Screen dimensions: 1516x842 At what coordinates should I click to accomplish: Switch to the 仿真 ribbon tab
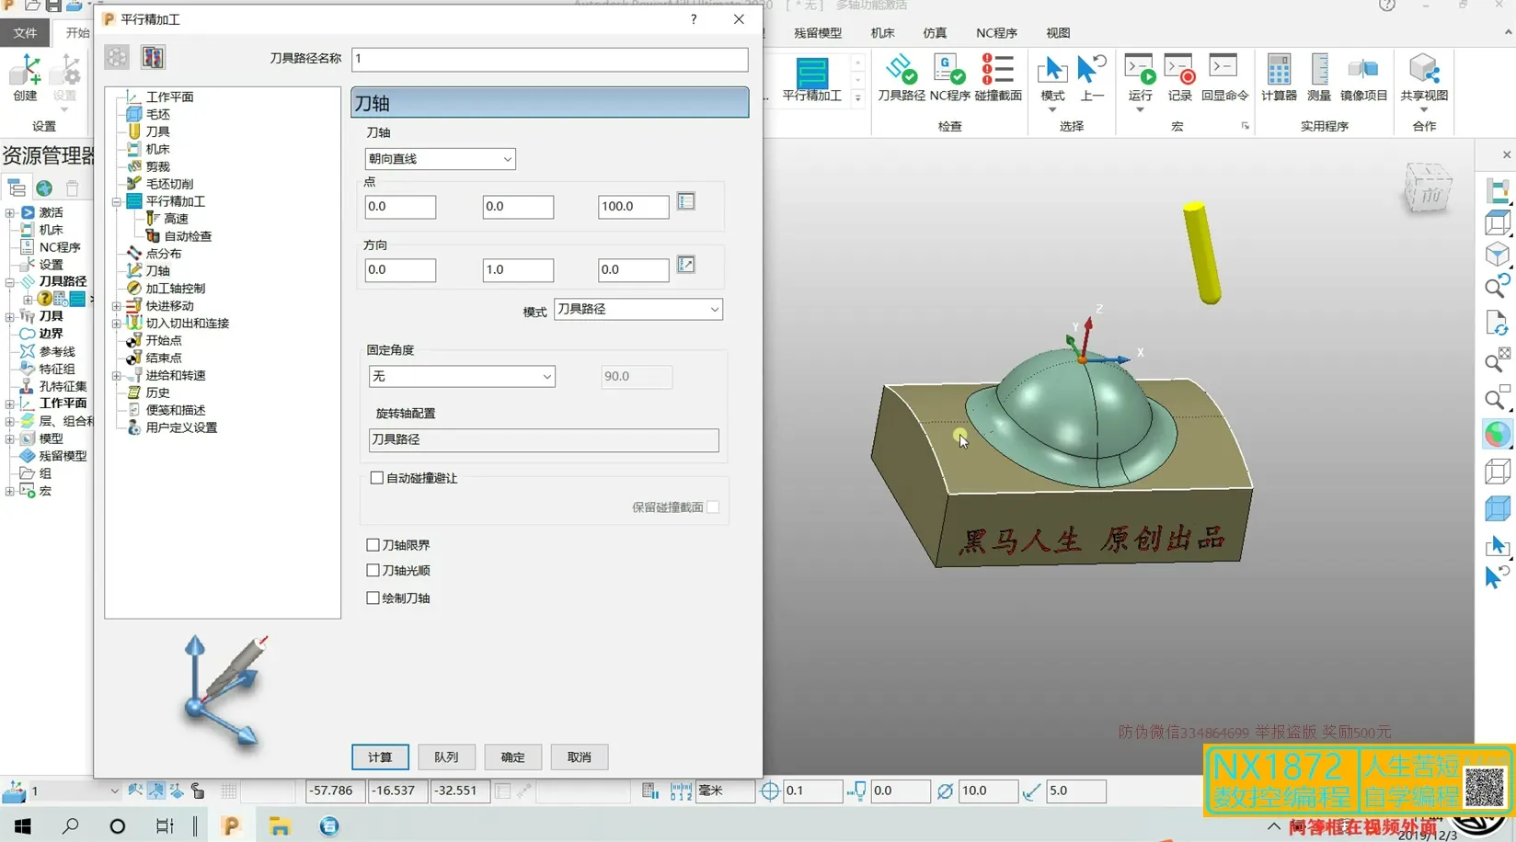click(935, 33)
